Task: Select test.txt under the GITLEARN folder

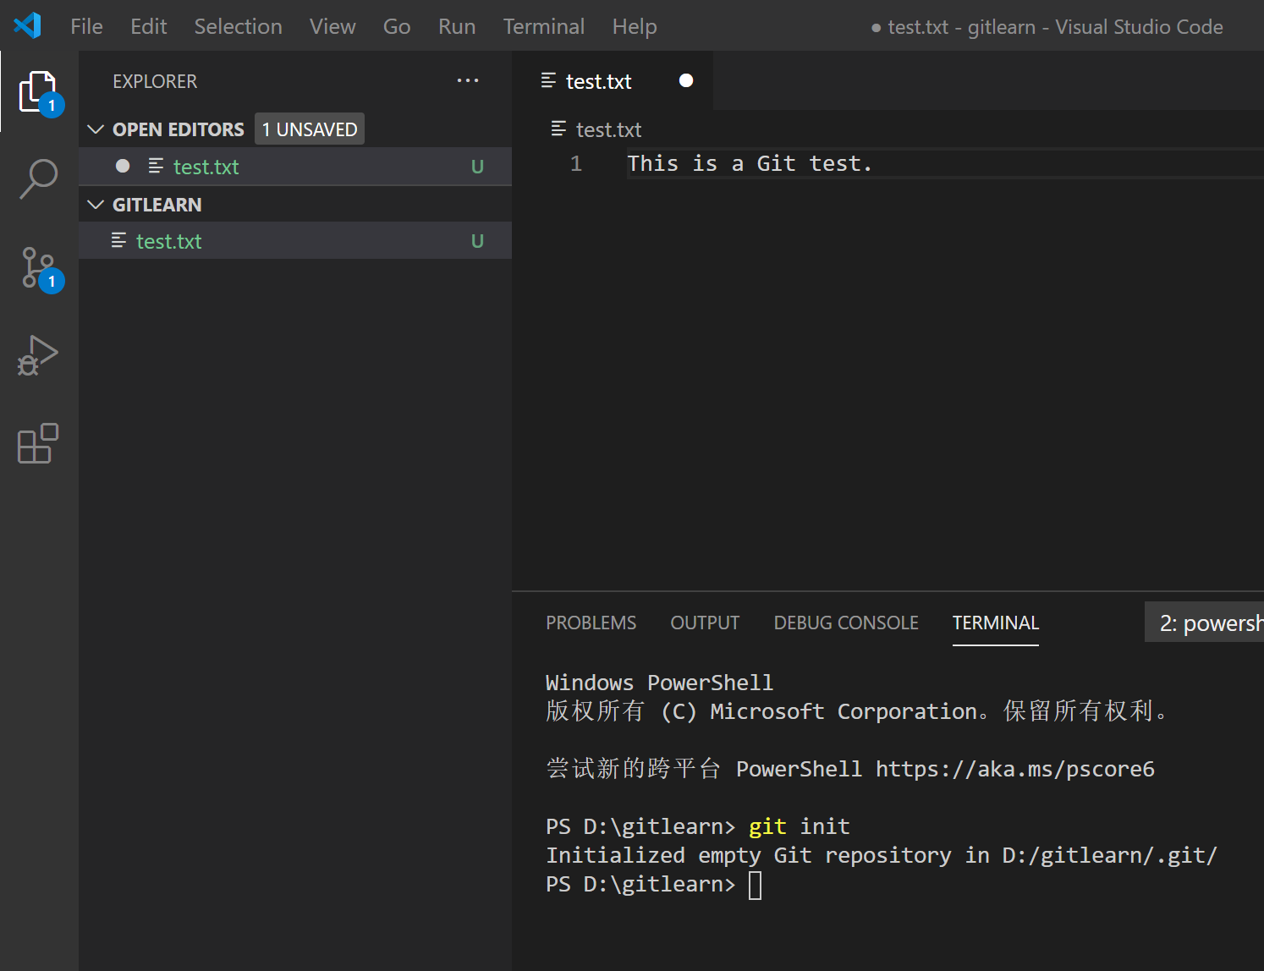Action: (x=169, y=242)
